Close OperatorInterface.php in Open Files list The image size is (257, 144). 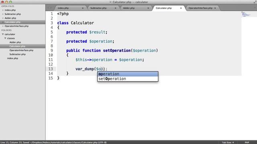3,26
